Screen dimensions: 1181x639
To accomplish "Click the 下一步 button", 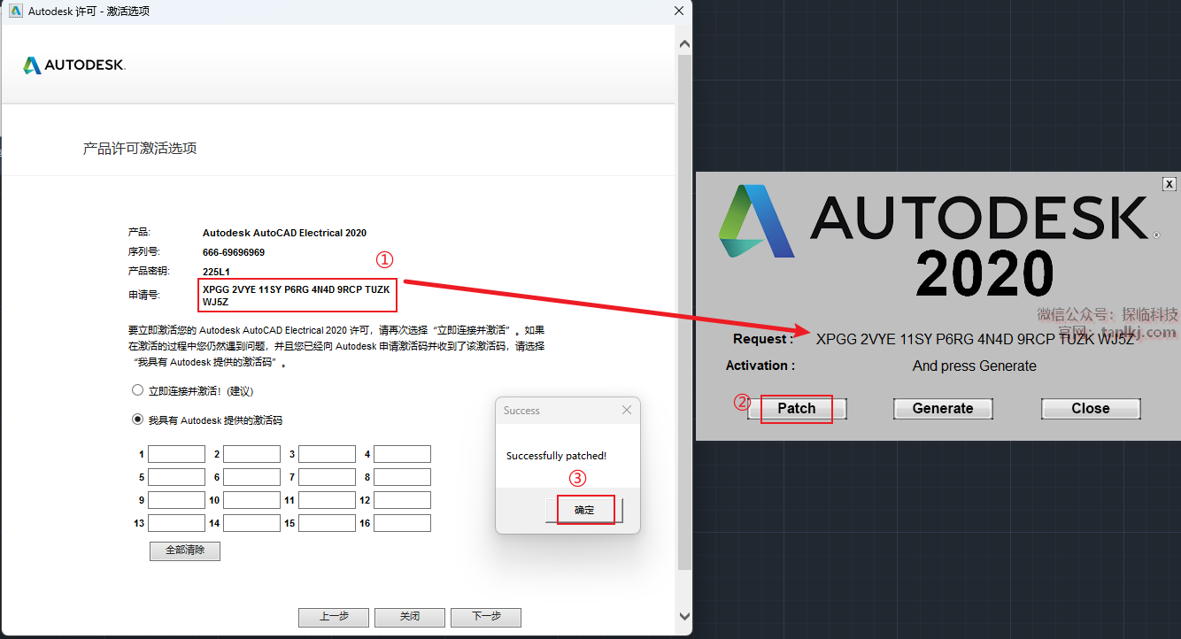I will click(x=486, y=617).
